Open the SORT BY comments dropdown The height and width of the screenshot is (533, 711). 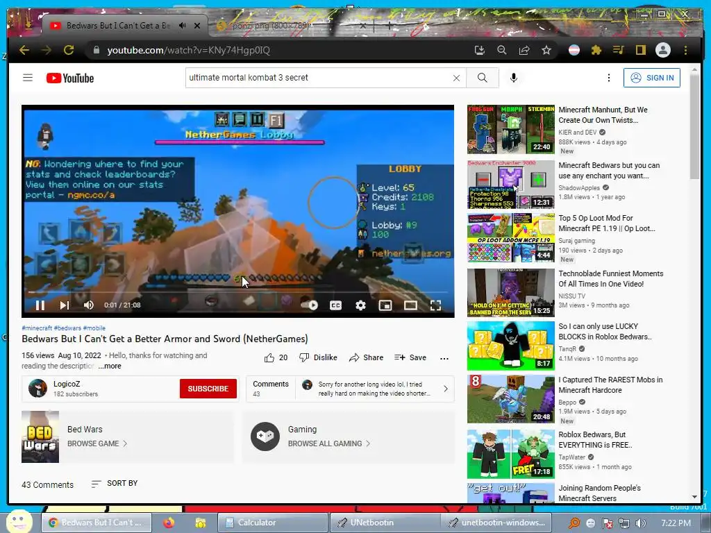pos(115,484)
